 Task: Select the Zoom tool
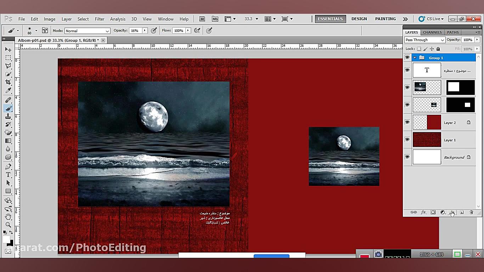pos(8,225)
